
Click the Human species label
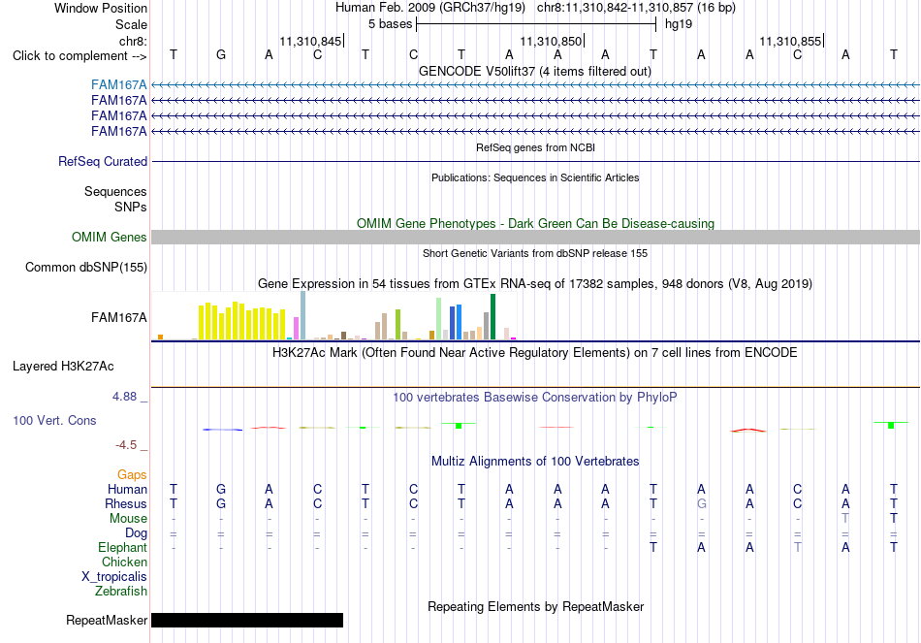coord(127,489)
